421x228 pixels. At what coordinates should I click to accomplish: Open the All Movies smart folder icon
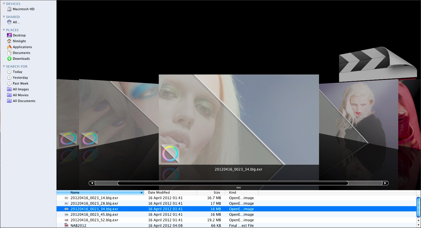click(9, 95)
